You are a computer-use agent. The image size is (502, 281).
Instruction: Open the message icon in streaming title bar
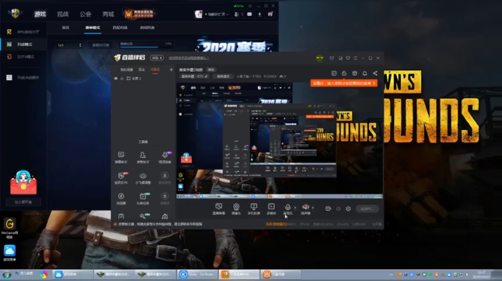click(x=332, y=58)
